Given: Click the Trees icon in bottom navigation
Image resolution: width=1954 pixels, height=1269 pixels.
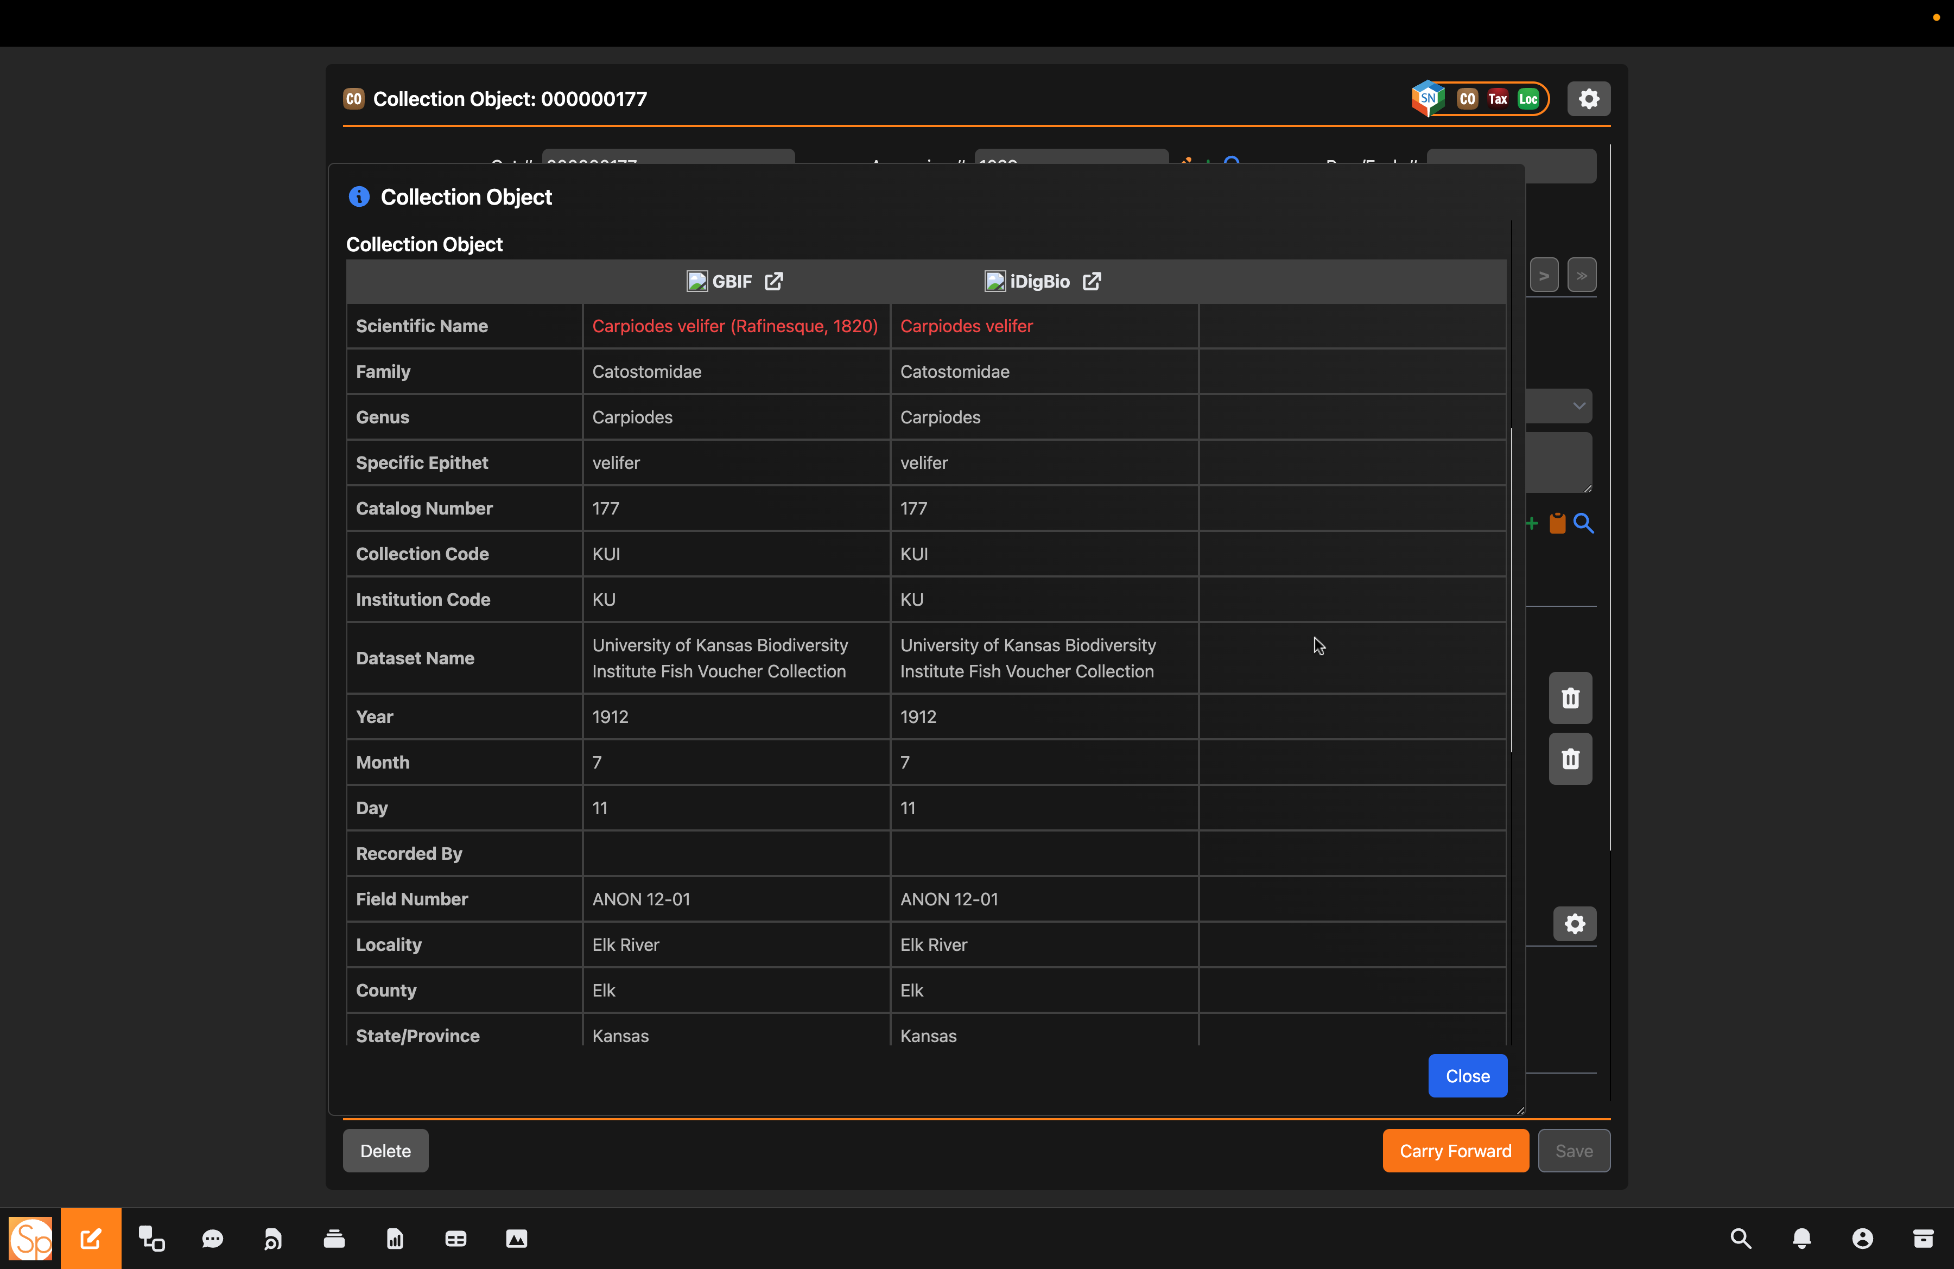Looking at the screenshot, I should 151,1239.
